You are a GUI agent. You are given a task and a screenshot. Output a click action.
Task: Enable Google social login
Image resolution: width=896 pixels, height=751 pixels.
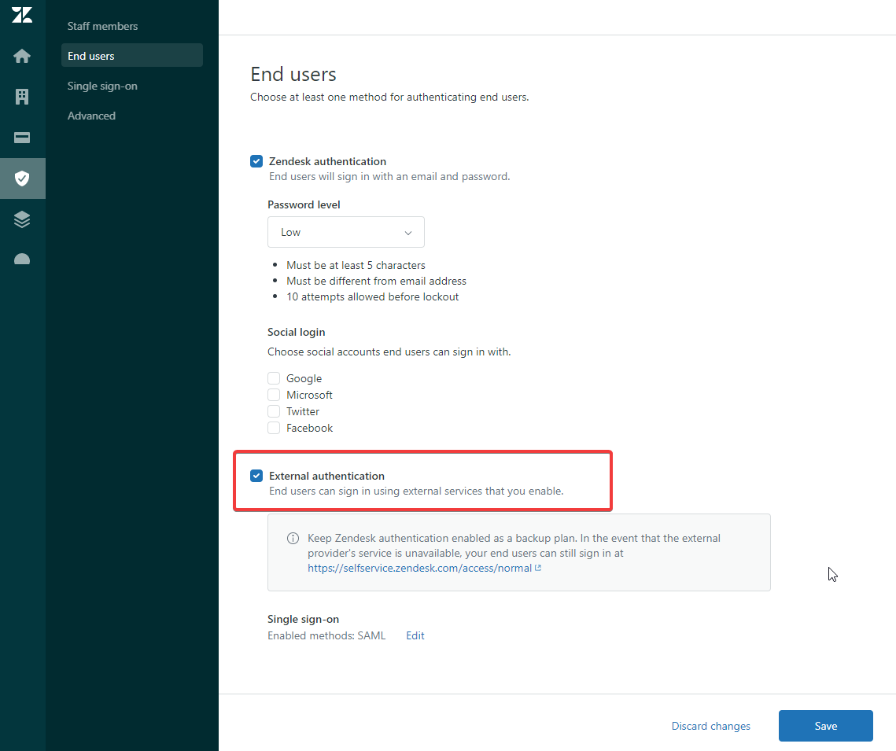point(274,378)
